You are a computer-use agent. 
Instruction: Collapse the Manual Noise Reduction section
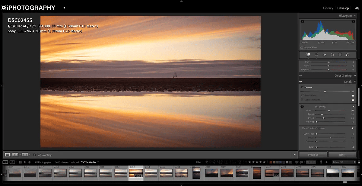tap(353, 128)
